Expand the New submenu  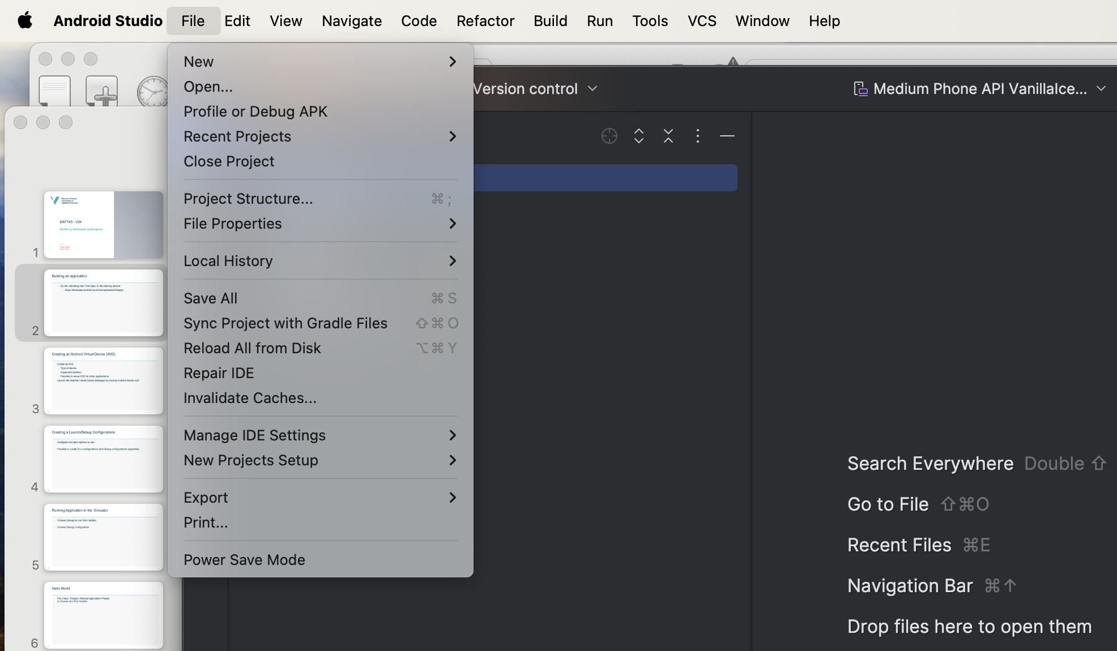321,62
